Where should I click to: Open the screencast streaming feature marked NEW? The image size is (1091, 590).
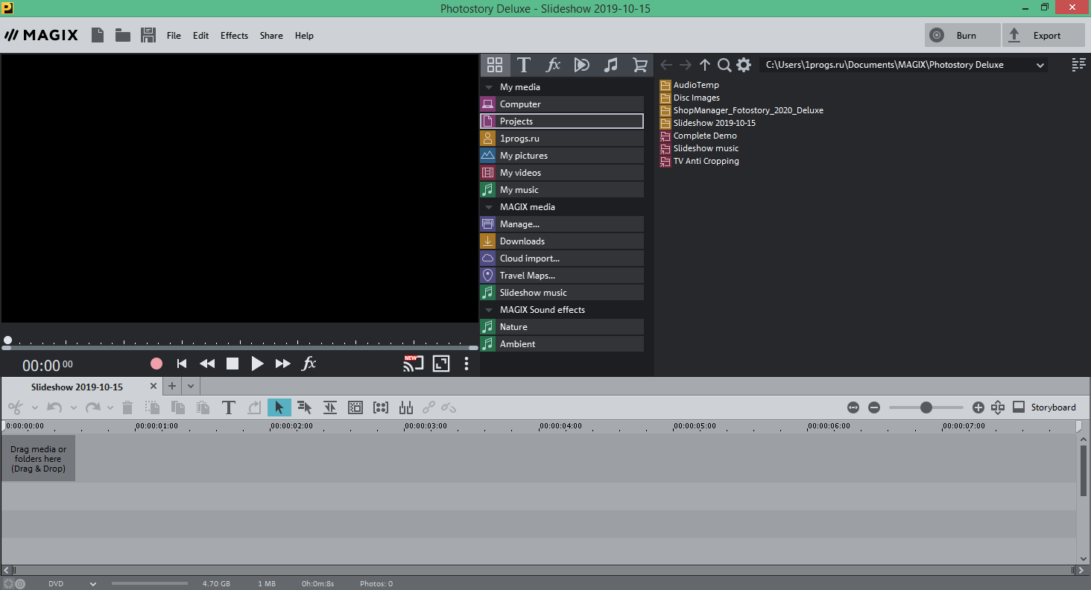413,364
